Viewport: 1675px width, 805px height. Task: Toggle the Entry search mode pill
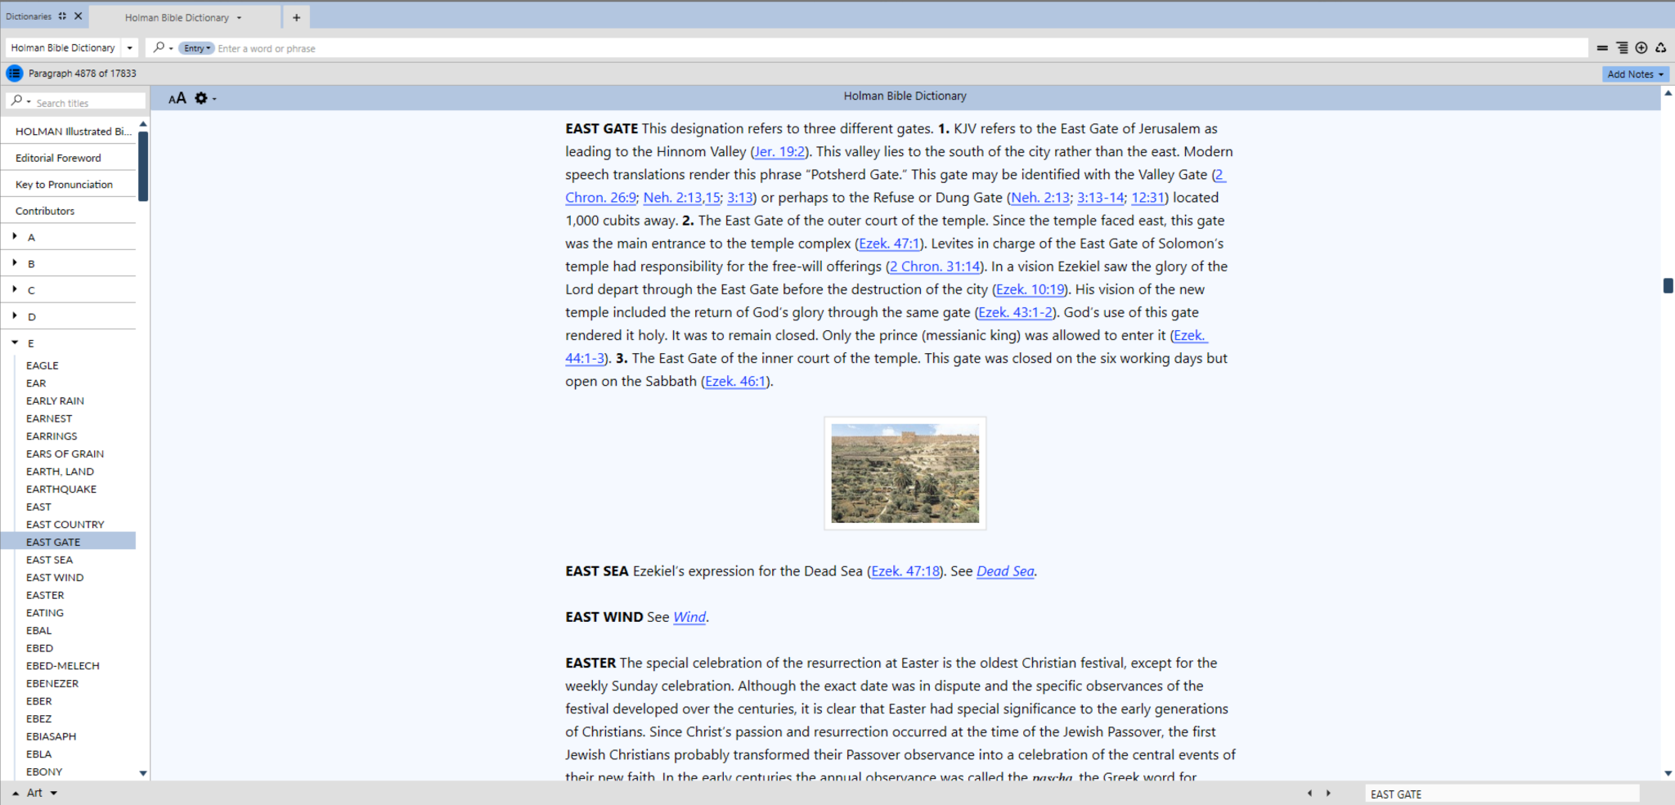[x=196, y=48]
